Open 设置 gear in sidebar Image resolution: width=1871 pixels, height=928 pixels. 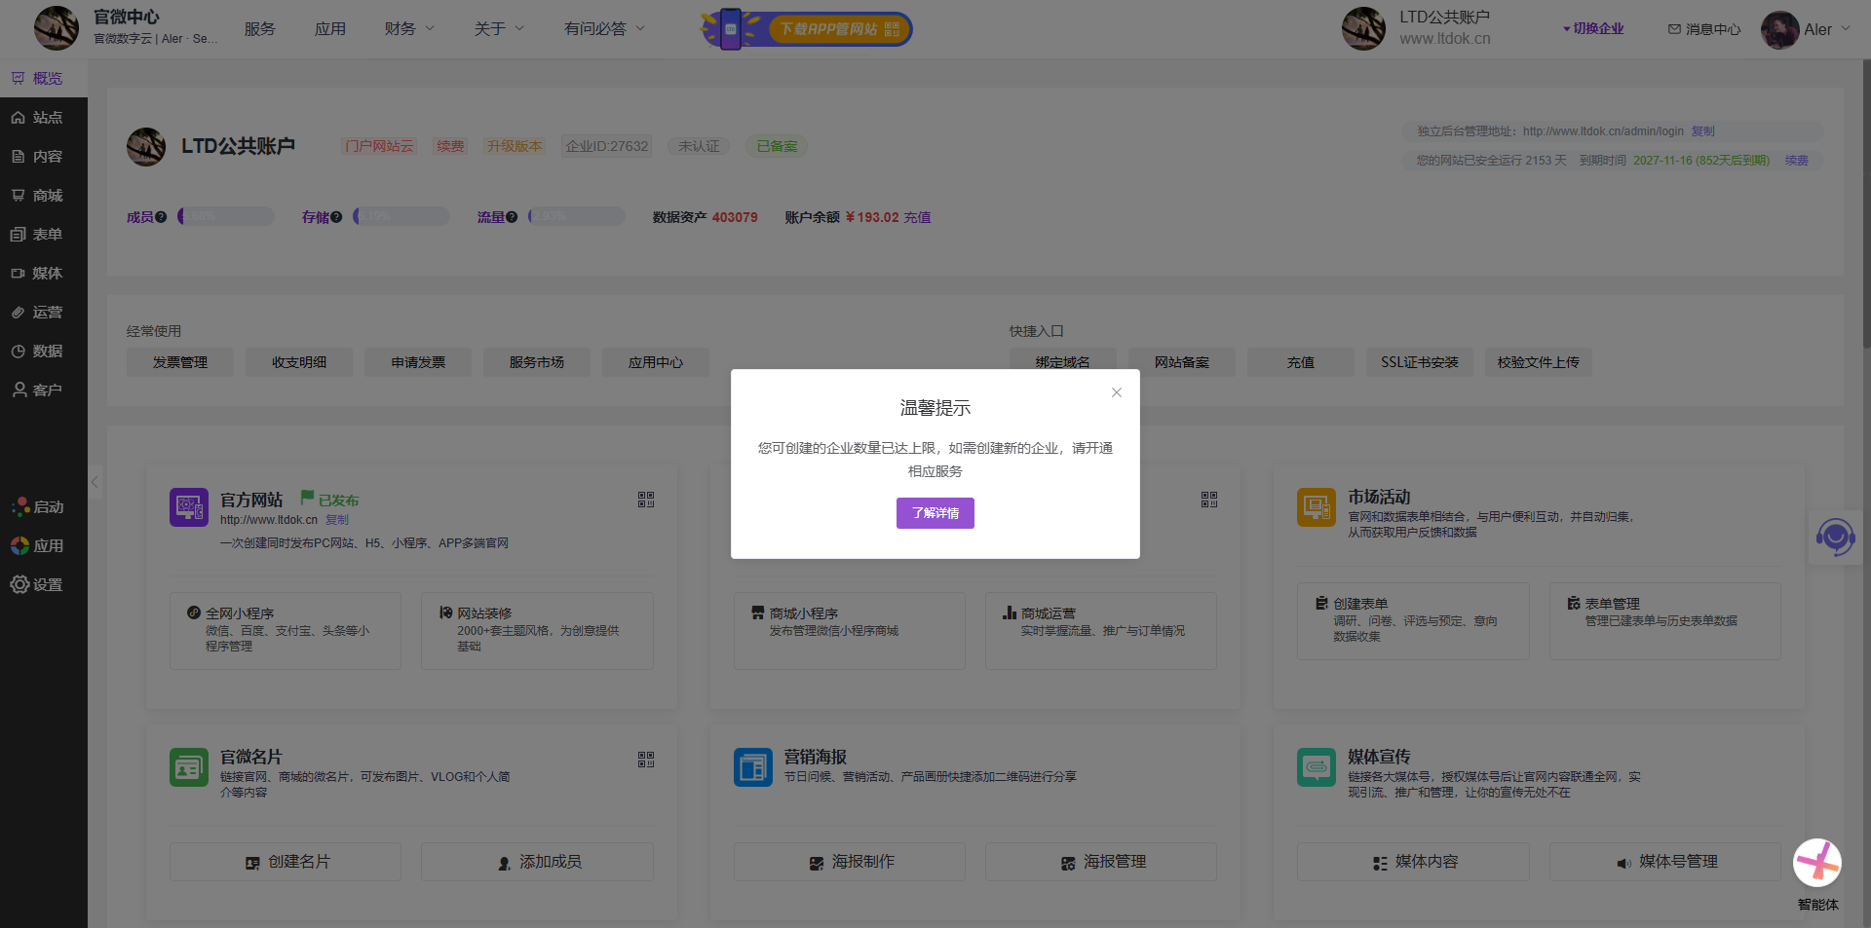(37, 584)
